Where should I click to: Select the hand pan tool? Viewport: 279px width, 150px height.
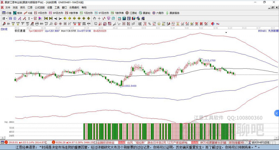(95, 19)
